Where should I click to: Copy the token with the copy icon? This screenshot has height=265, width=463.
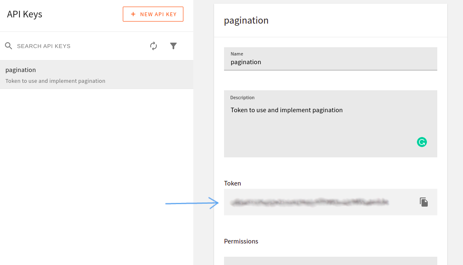(x=424, y=202)
